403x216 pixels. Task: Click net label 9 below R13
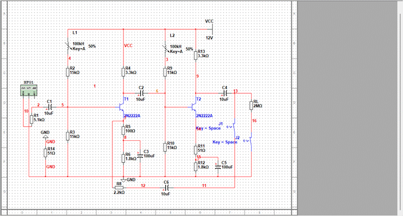197,76
